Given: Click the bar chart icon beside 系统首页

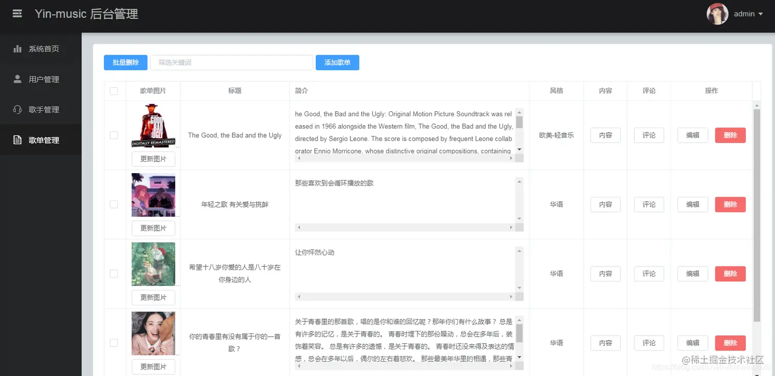Looking at the screenshot, I should point(17,49).
